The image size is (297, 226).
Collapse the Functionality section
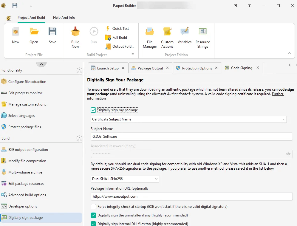(x=79, y=70)
